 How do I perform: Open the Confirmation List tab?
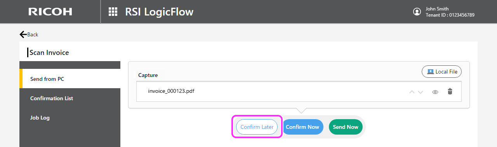point(70,98)
